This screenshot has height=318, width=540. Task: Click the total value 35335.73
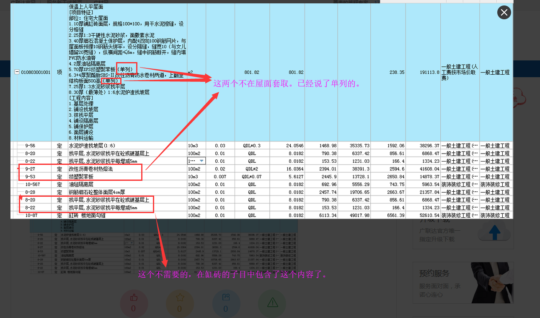point(359,146)
